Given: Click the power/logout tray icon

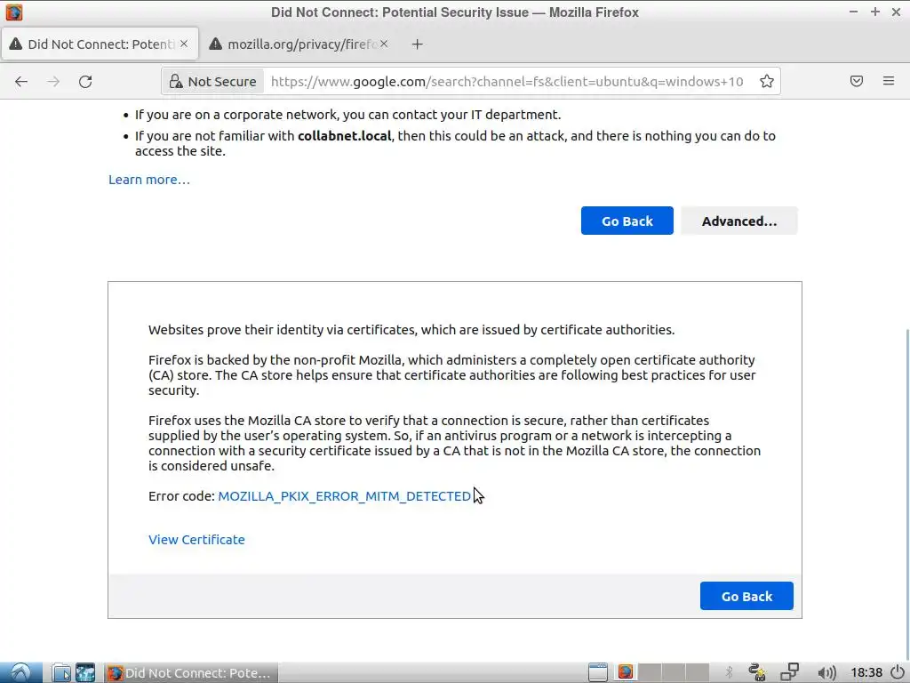Looking at the screenshot, I should (898, 672).
